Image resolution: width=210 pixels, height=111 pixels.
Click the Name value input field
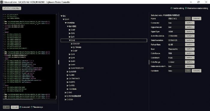pyautogui.click(x=176, y=19)
